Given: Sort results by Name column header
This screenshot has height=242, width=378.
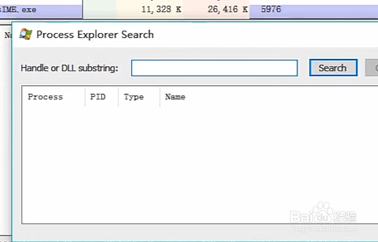Looking at the screenshot, I should click(175, 97).
